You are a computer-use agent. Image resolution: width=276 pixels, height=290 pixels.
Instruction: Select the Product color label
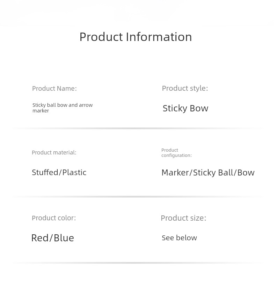(x=54, y=218)
